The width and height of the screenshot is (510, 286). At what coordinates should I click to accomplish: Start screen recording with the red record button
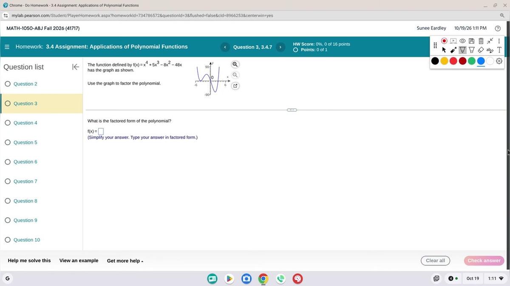444,41
